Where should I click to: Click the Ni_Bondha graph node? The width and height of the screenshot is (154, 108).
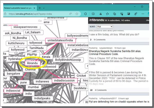[20, 38]
